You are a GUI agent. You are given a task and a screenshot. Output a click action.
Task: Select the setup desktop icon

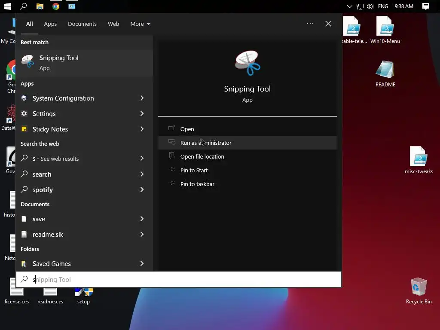pos(84,296)
